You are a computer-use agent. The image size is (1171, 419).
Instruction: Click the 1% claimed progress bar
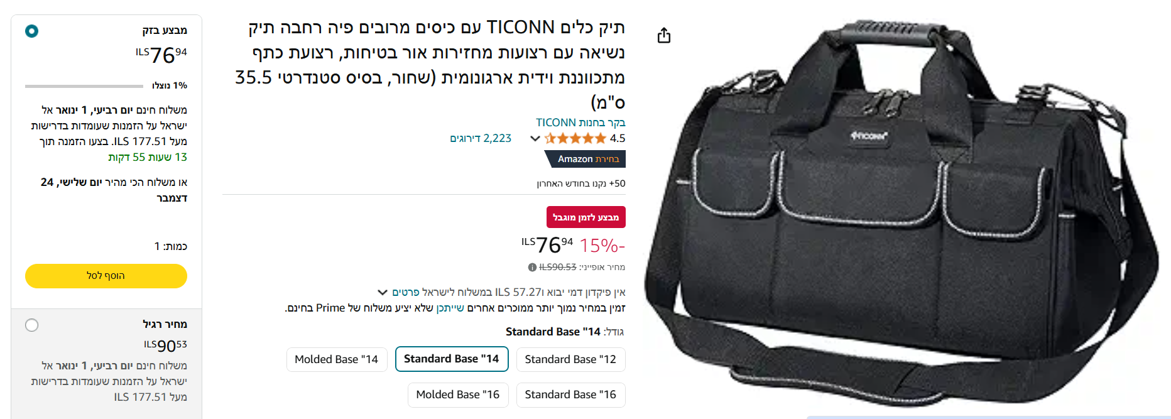point(84,86)
